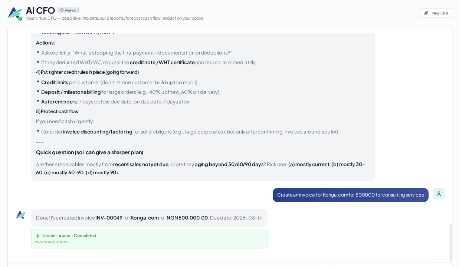The image size is (459, 267).
Task: Click the Analyst badge
Action: point(68,10)
